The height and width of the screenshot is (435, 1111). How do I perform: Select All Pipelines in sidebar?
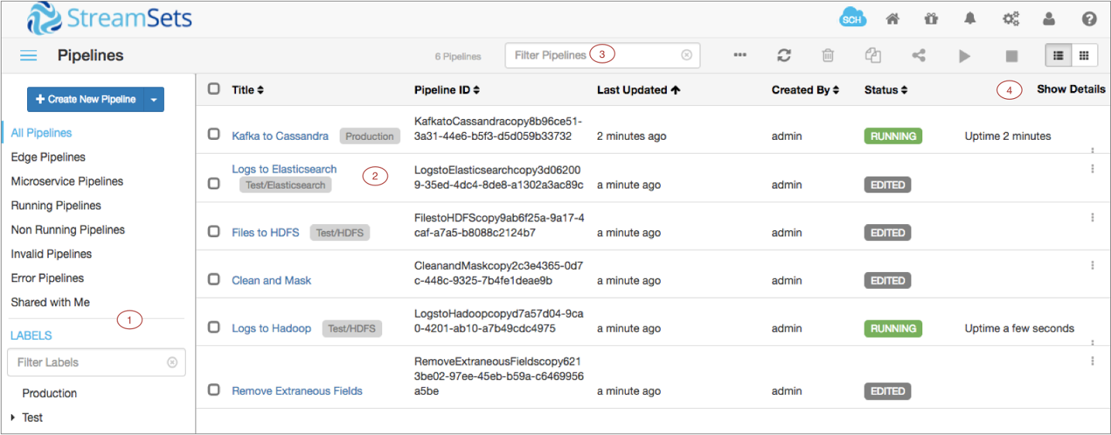42,133
